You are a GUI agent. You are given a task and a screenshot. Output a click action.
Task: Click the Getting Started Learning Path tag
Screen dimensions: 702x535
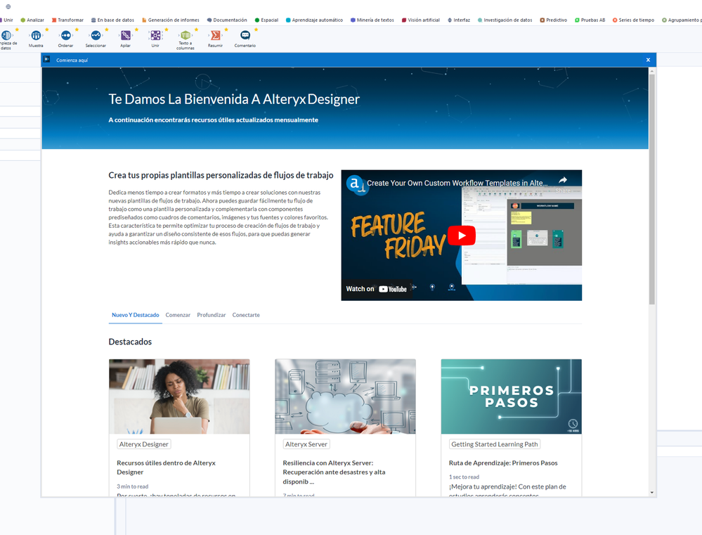click(x=495, y=444)
